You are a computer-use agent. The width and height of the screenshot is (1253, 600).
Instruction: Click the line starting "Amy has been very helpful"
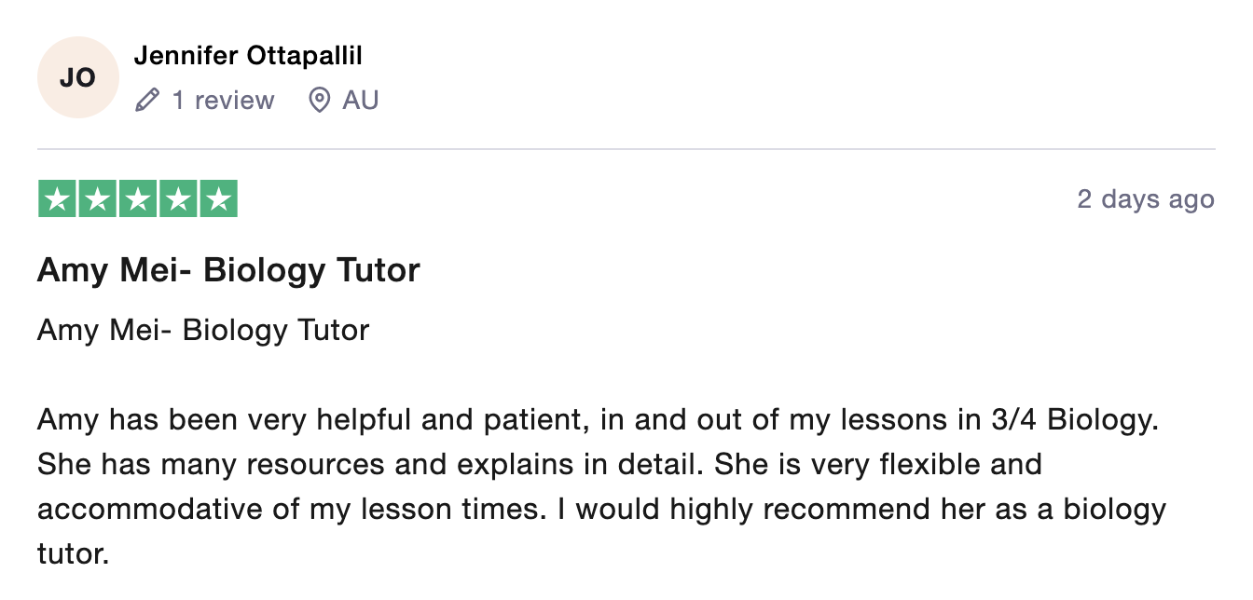597,419
